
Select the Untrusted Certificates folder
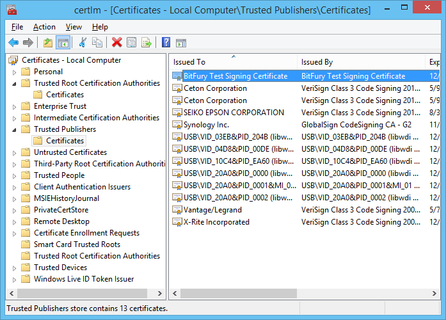click(70, 152)
